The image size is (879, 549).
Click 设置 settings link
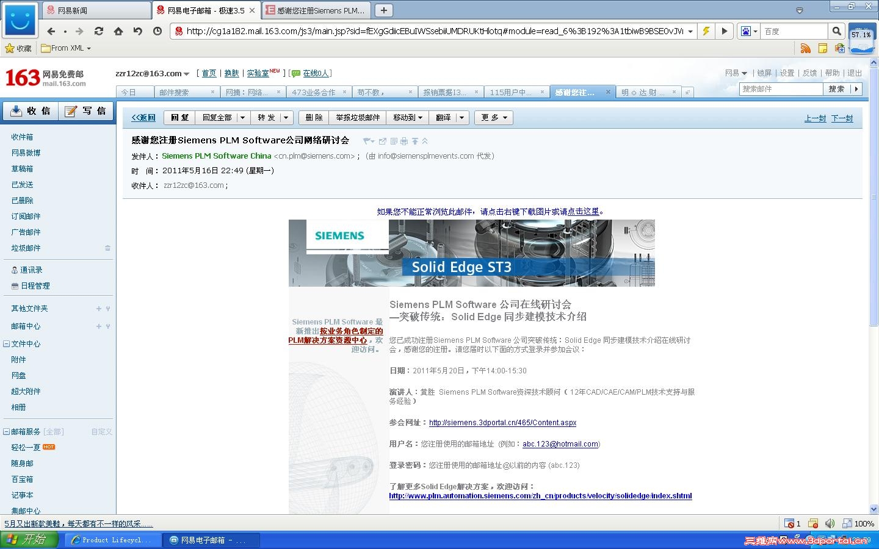(787, 73)
